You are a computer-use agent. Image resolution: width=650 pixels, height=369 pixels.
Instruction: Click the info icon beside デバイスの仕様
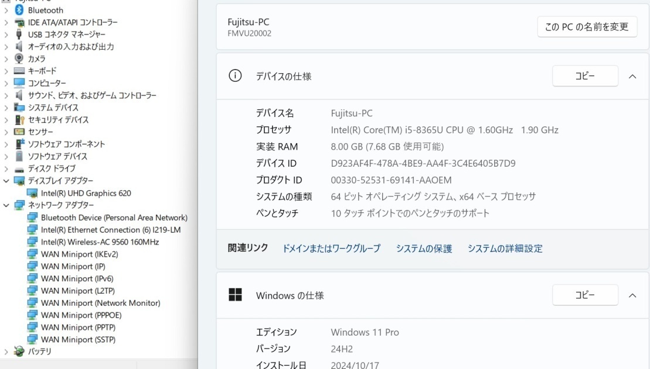click(x=235, y=75)
